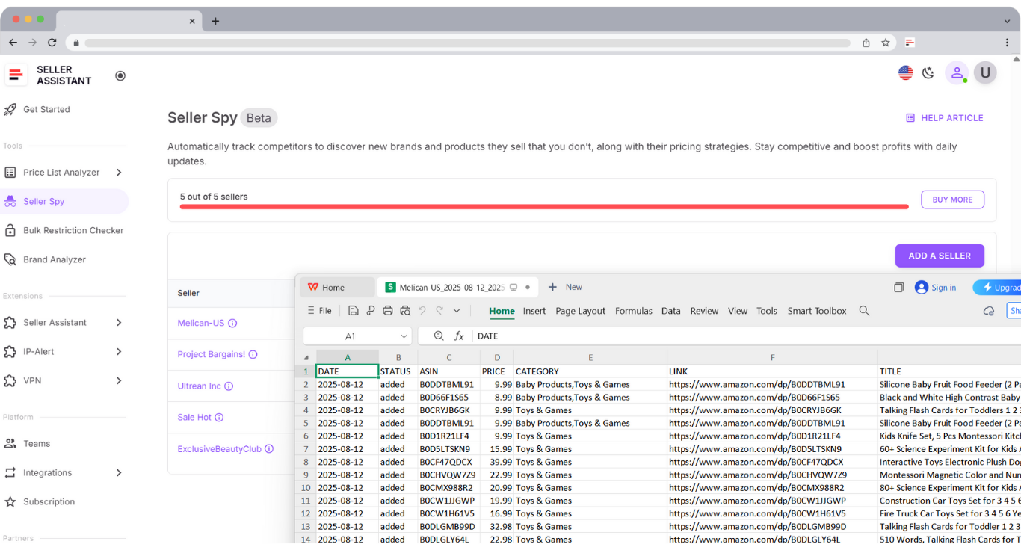Toggle the sidebar pin radio icon
The height and width of the screenshot is (547, 1021).
point(120,75)
